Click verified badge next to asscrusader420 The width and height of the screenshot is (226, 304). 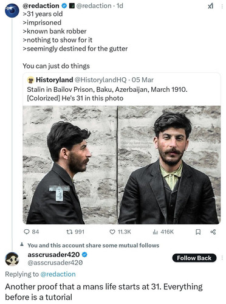point(84,255)
